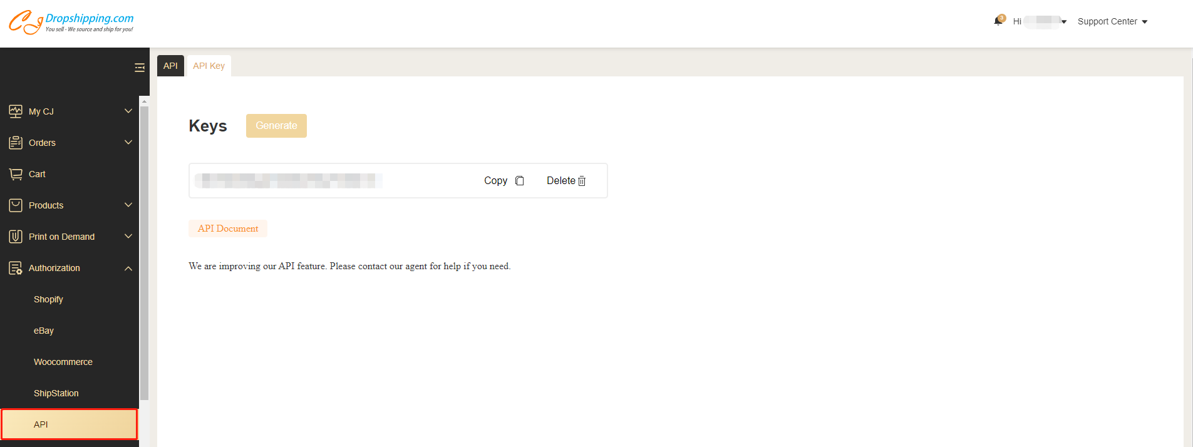Open the API Document link

pyautogui.click(x=228, y=229)
